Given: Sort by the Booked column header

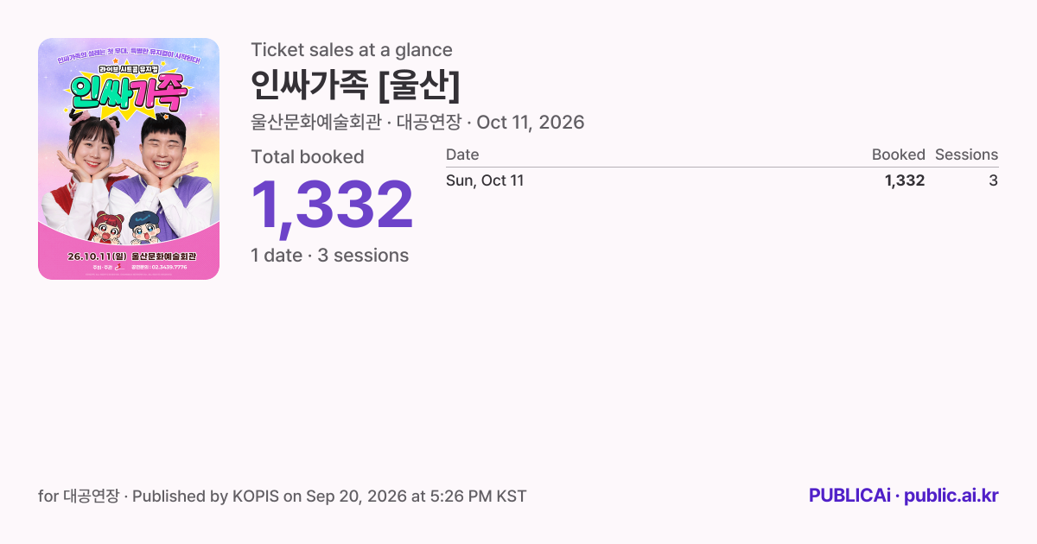Looking at the screenshot, I should pyautogui.click(x=898, y=155).
